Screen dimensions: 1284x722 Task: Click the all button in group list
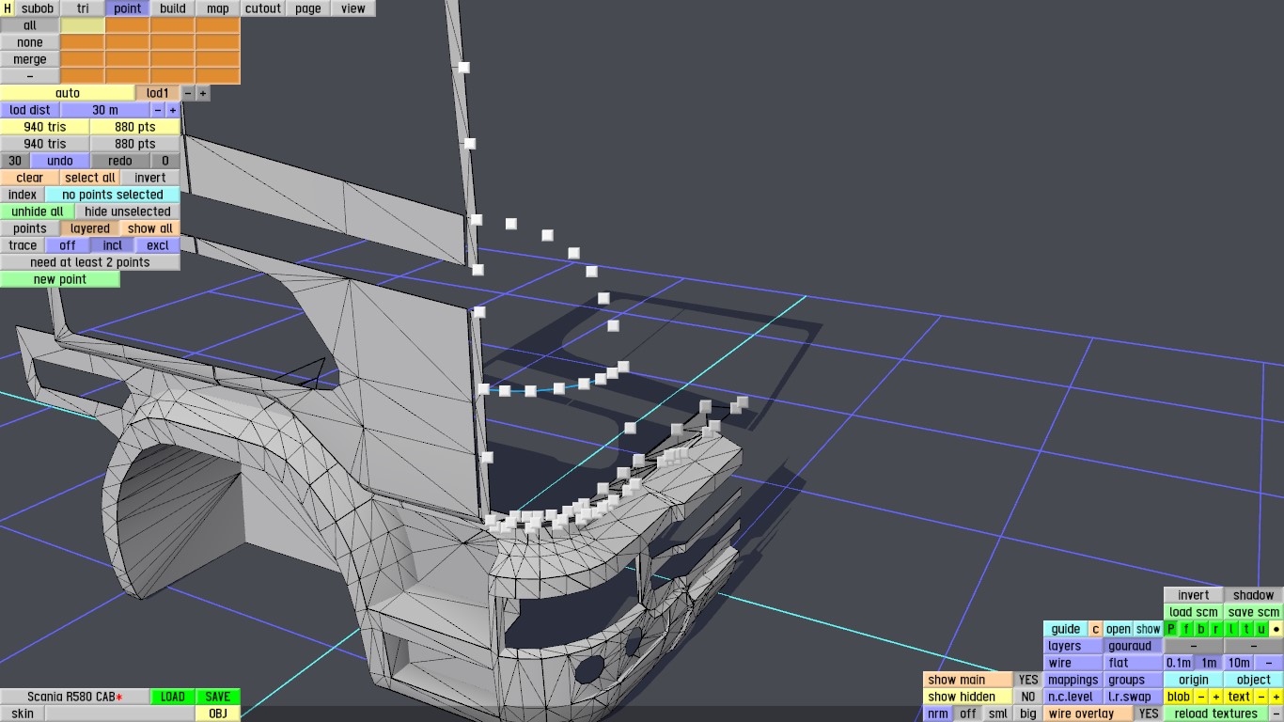pyautogui.click(x=30, y=25)
